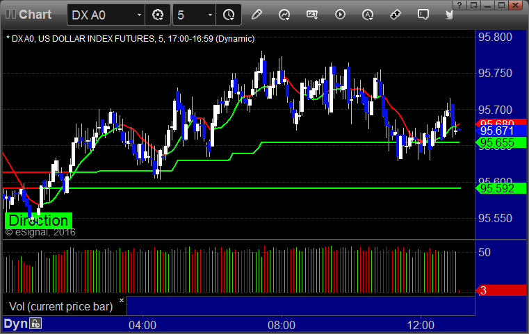Click the 95.550 price axis label
The image size is (529, 334).
coord(495,219)
